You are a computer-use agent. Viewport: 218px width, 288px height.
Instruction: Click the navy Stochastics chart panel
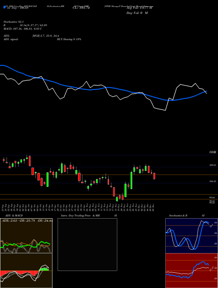[x=191, y=236]
